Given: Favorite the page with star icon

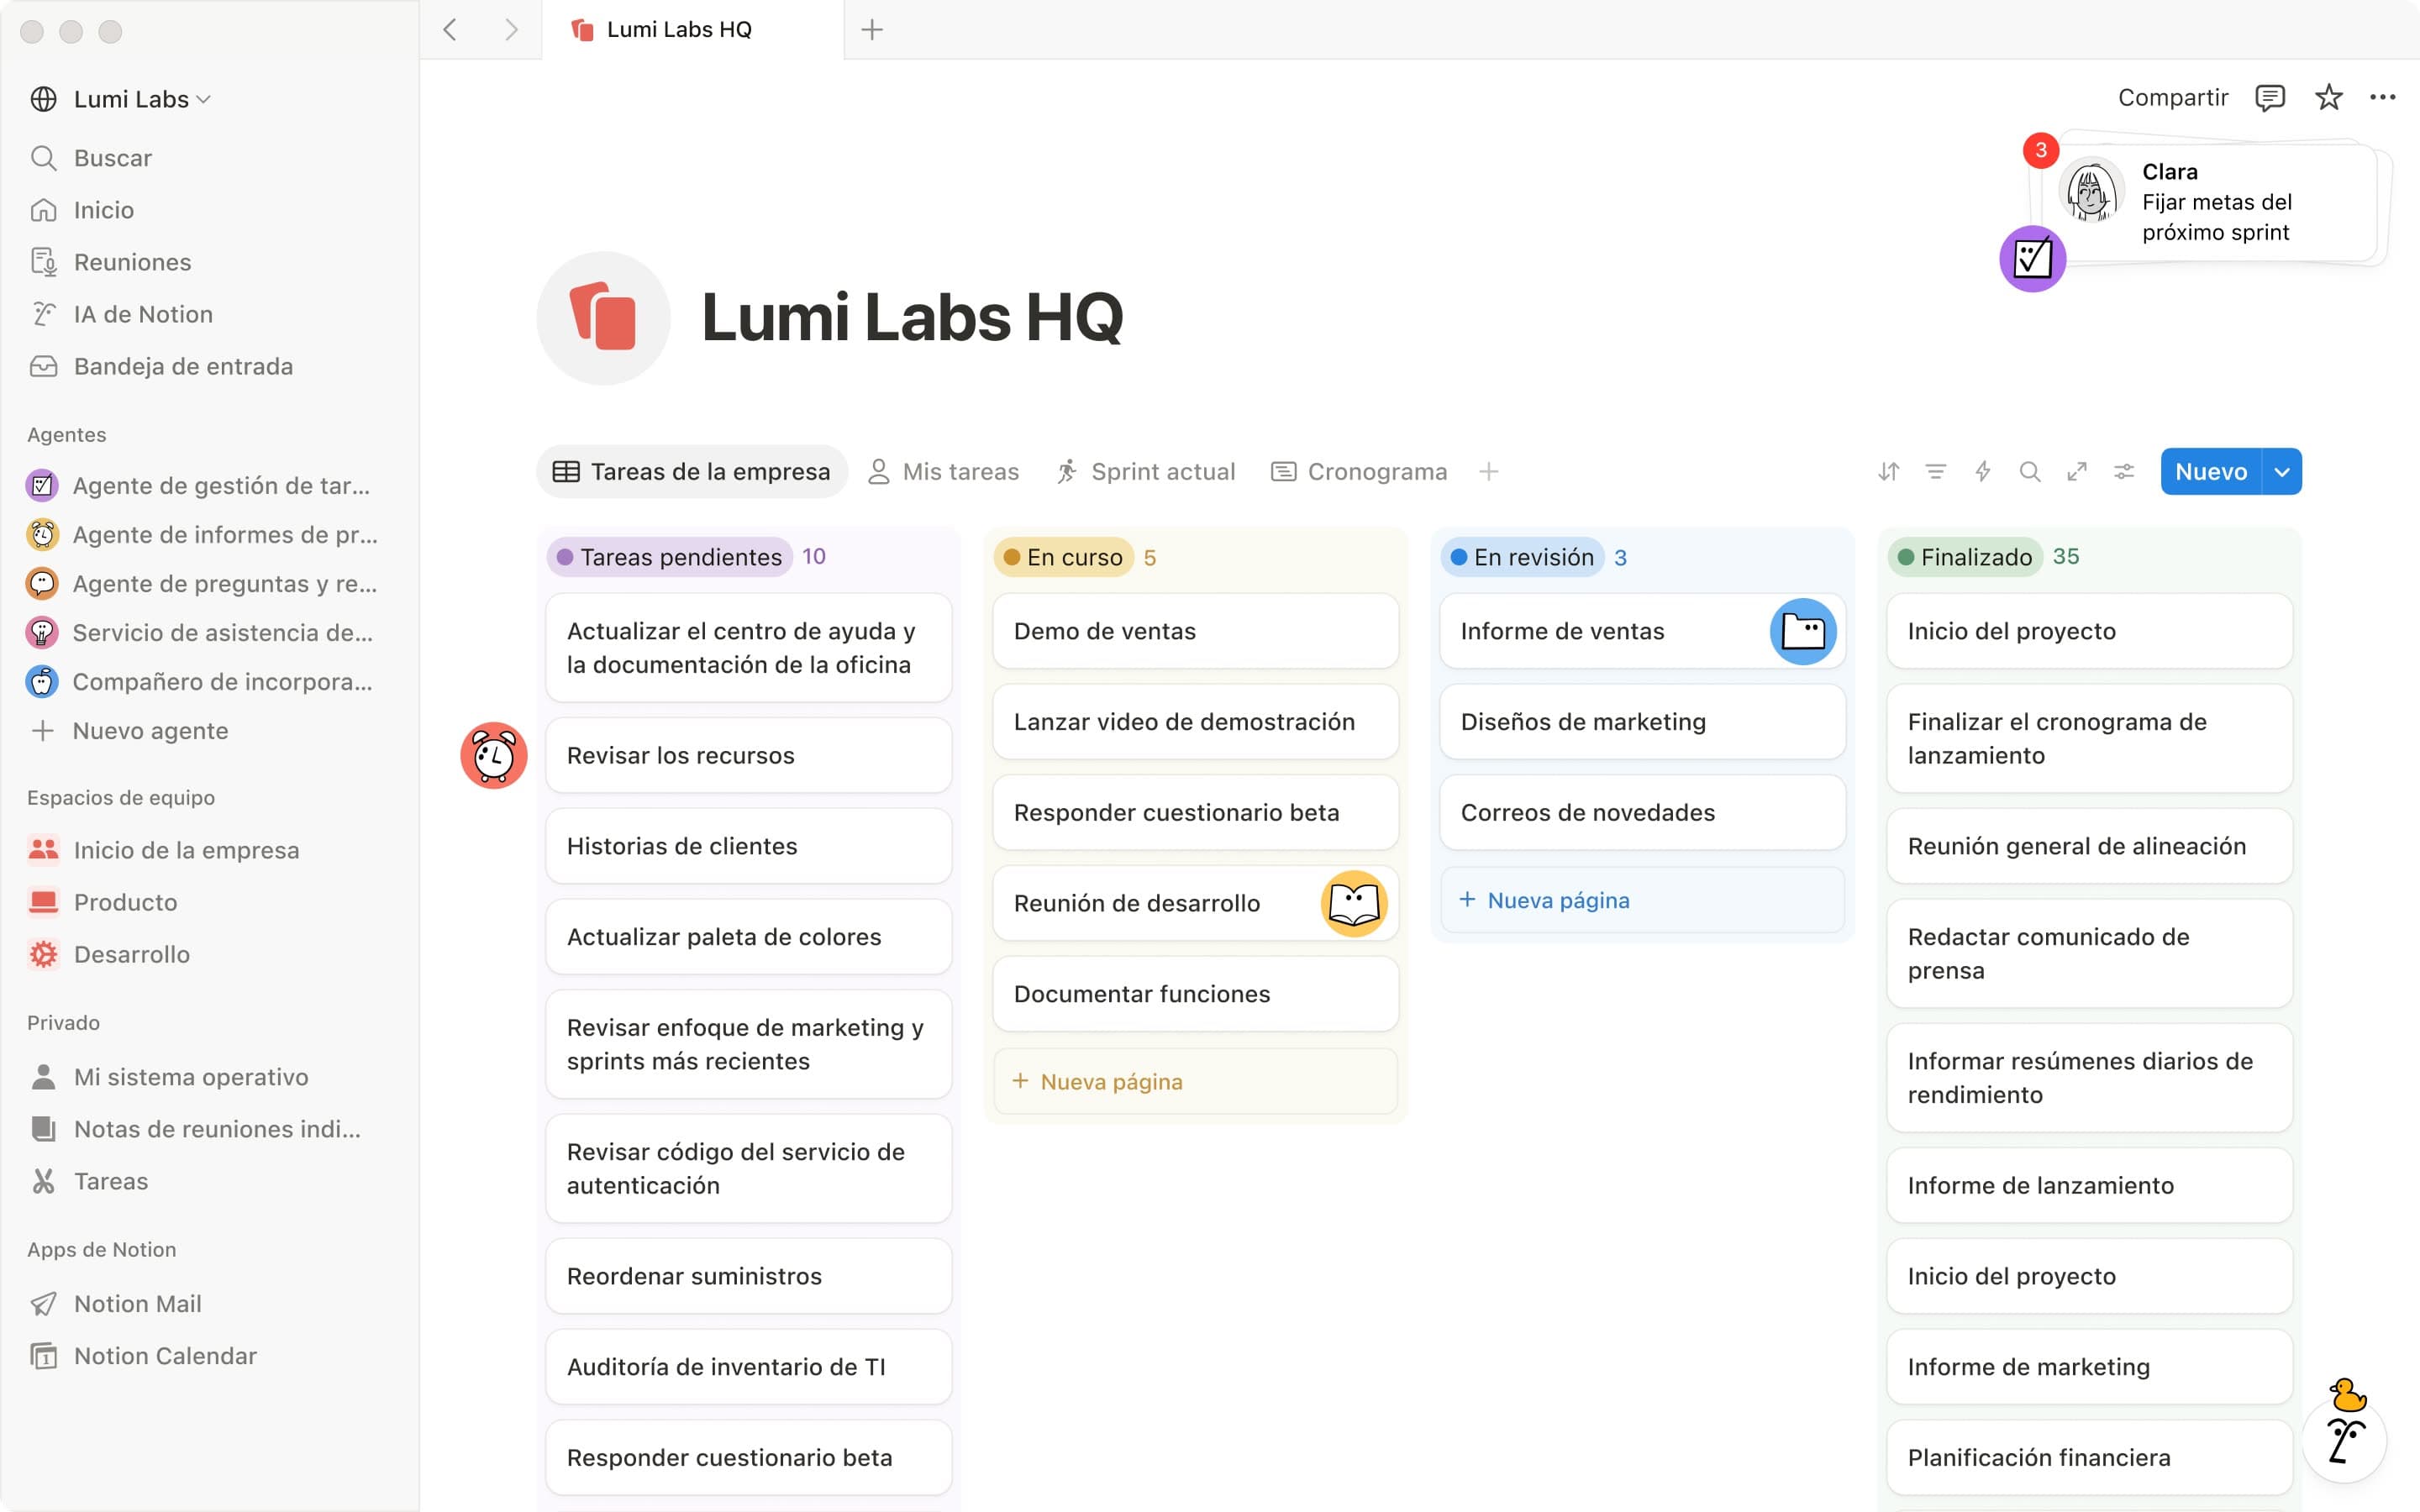Looking at the screenshot, I should tap(2329, 98).
